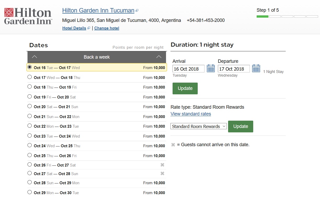
Task: Open the View standard rates link
Action: pos(191,114)
